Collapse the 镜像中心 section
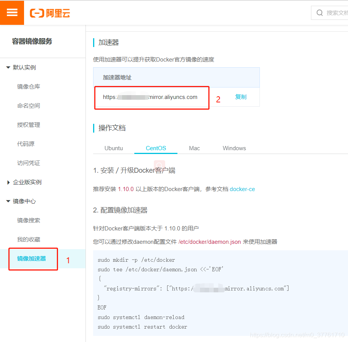This screenshot has height=342, width=348. [8, 201]
